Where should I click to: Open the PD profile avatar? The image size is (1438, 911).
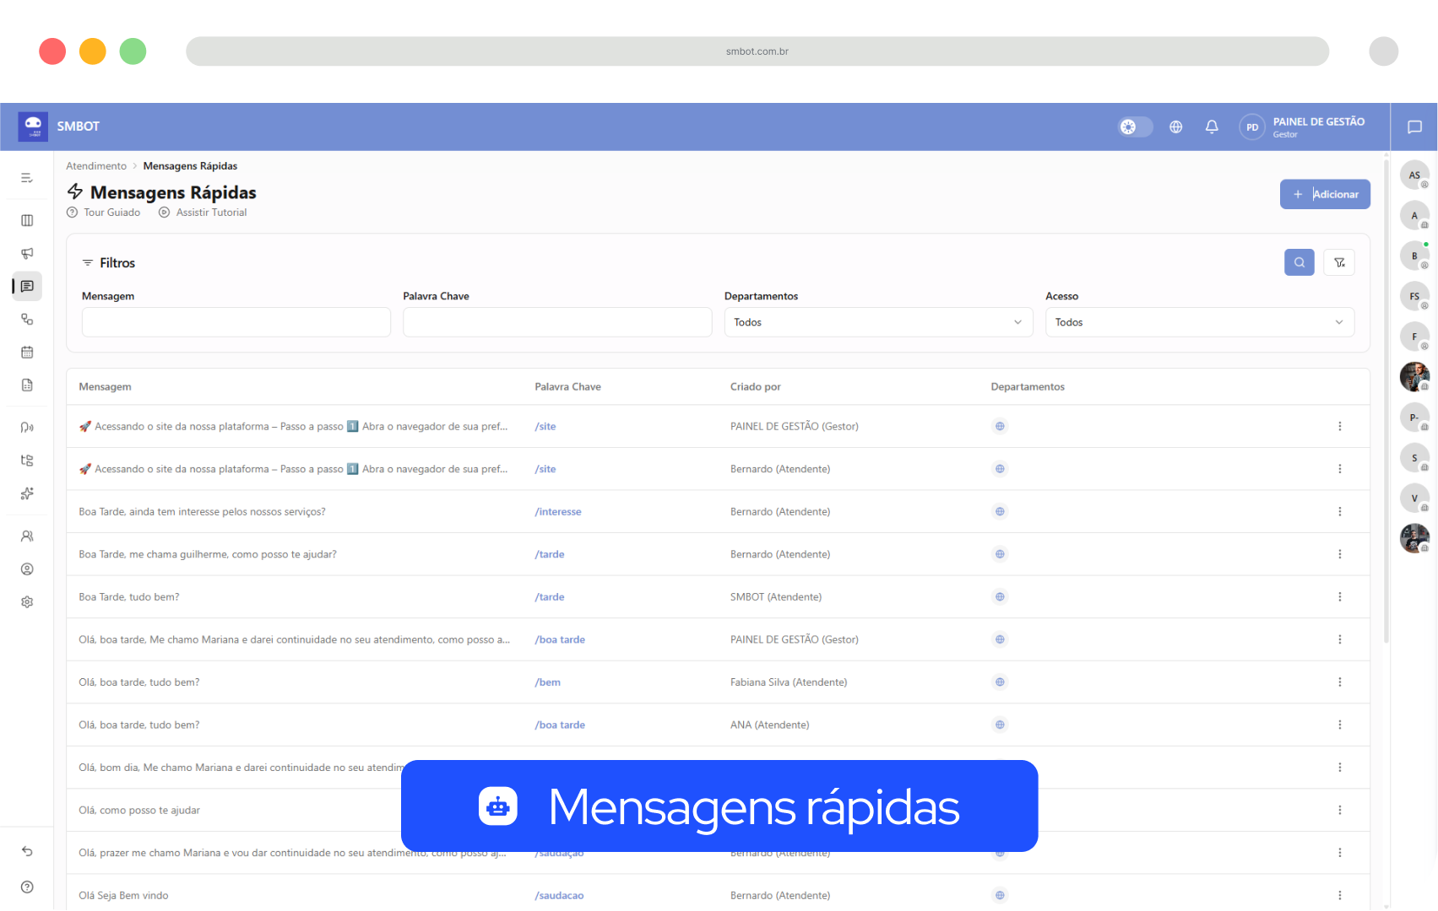1252,127
